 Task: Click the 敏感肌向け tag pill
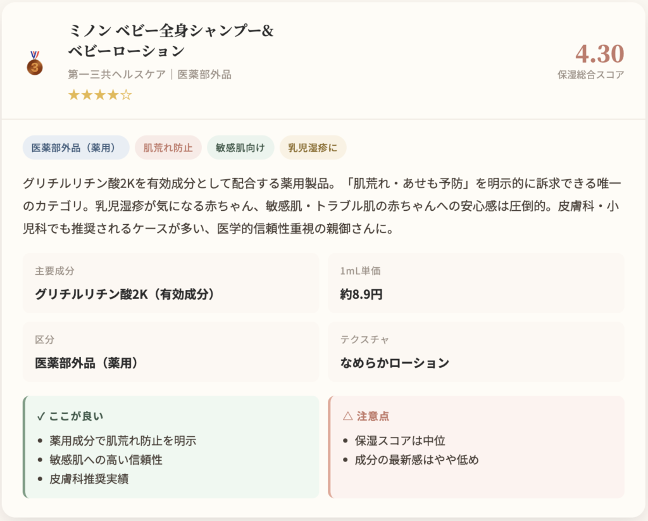pos(240,148)
